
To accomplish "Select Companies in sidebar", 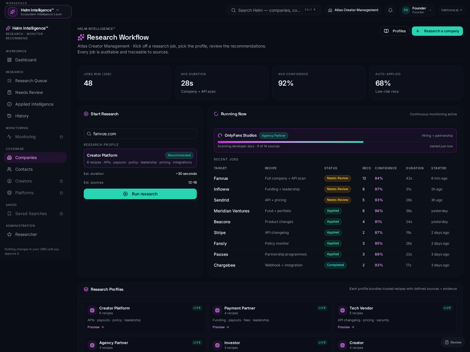I will (x=35, y=158).
